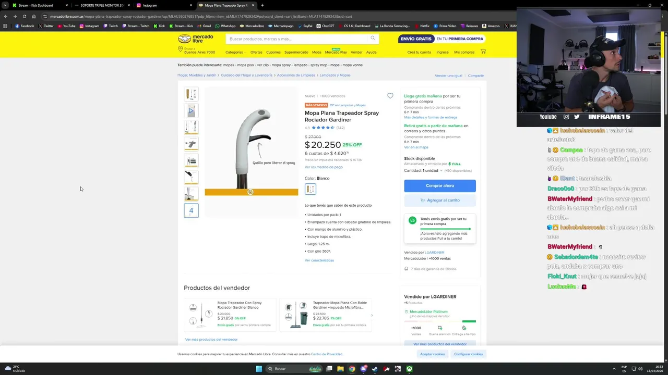
Task: Click the Mercado Libre logo
Action: pyautogui.click(x=196, y=39)
